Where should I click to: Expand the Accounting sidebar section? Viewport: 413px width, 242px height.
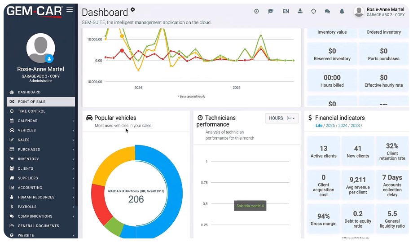40,188
